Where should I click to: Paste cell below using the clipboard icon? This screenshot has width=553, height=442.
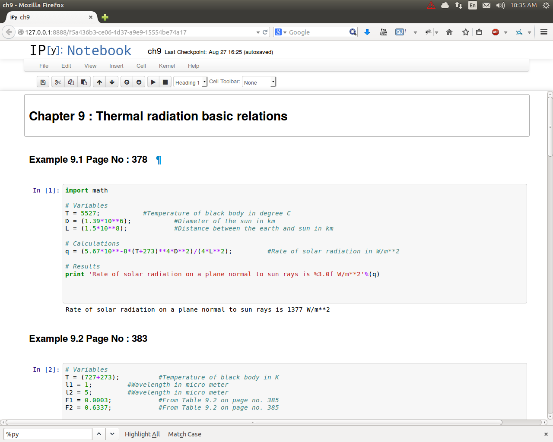pyautogui.click(x=84, y=82)
